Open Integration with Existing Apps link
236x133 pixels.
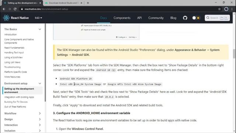coord(19,97)
